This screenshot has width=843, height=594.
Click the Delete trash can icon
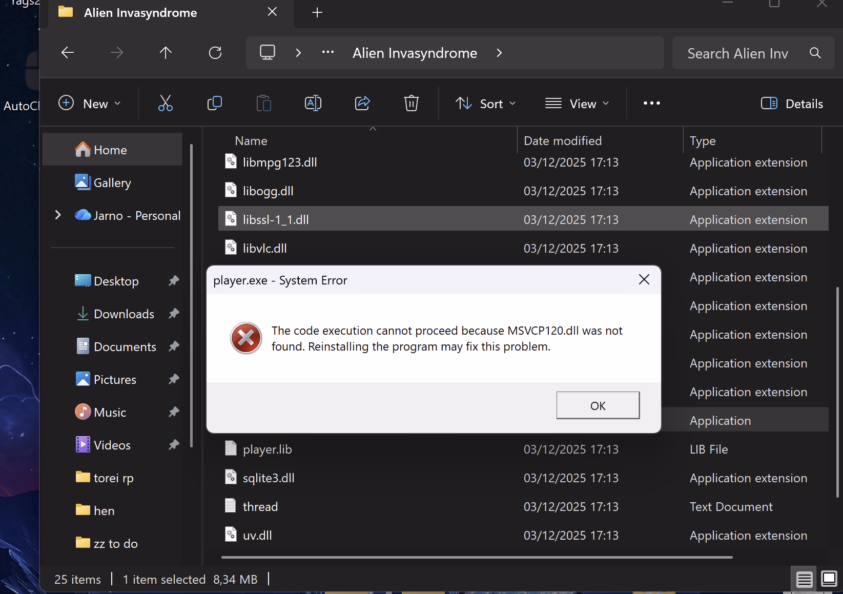411,104
